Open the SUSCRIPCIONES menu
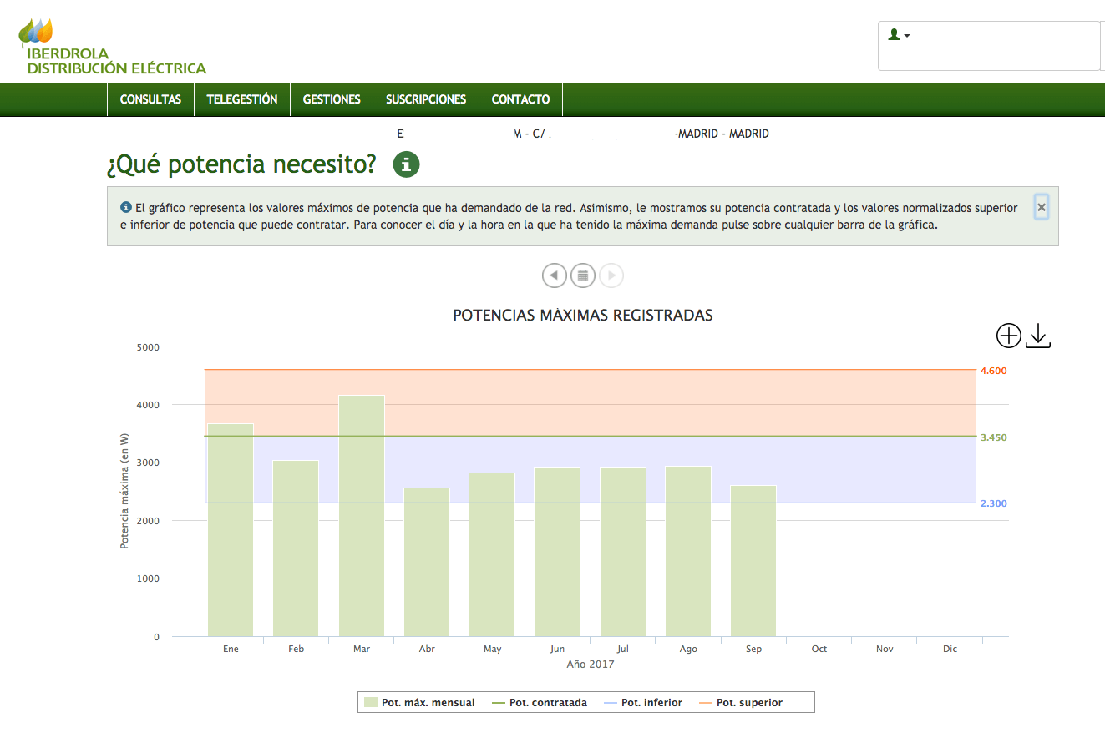1105x738 pixels. pyautogui.click(x=426, y=99)
